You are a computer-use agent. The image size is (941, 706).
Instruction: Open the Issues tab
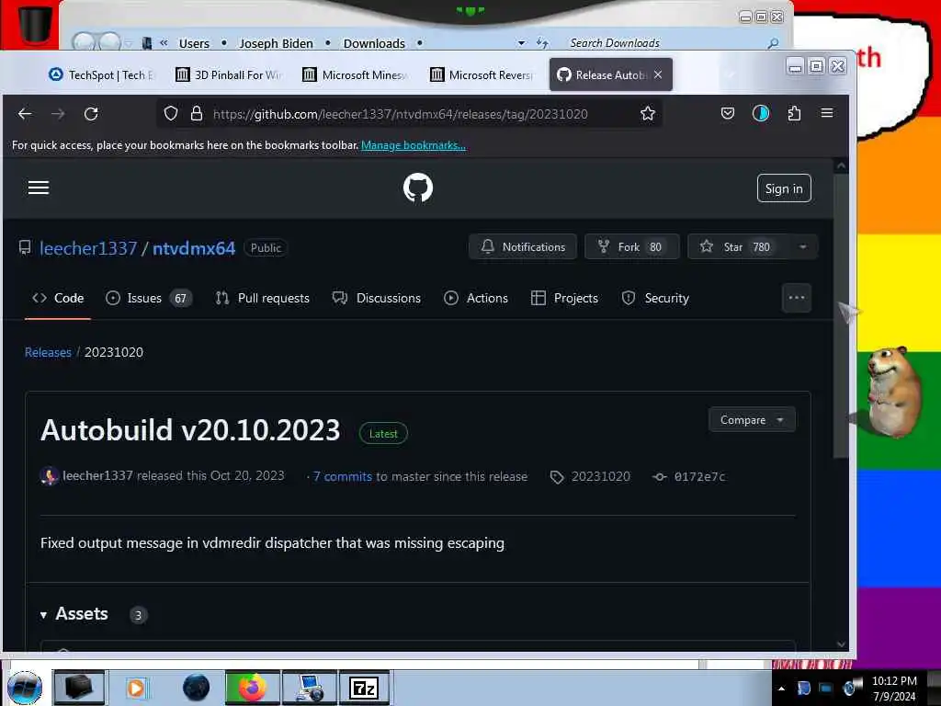(148, 299)
